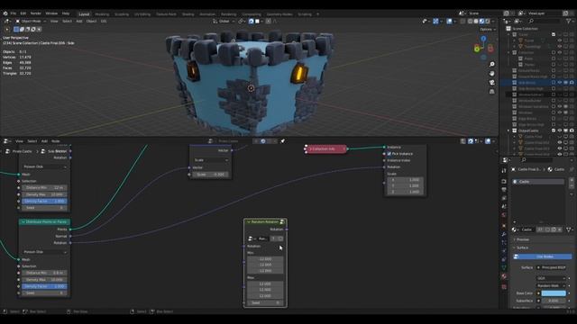Screen dimensions: 577x324
Task: Collapse the OutputCastle collection
Action: [x=508, y=130]
